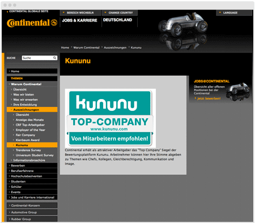Select Events in the sidebar
Image resolution: width=255 pixels, height=223 pixels.
[x=32, y=192]
